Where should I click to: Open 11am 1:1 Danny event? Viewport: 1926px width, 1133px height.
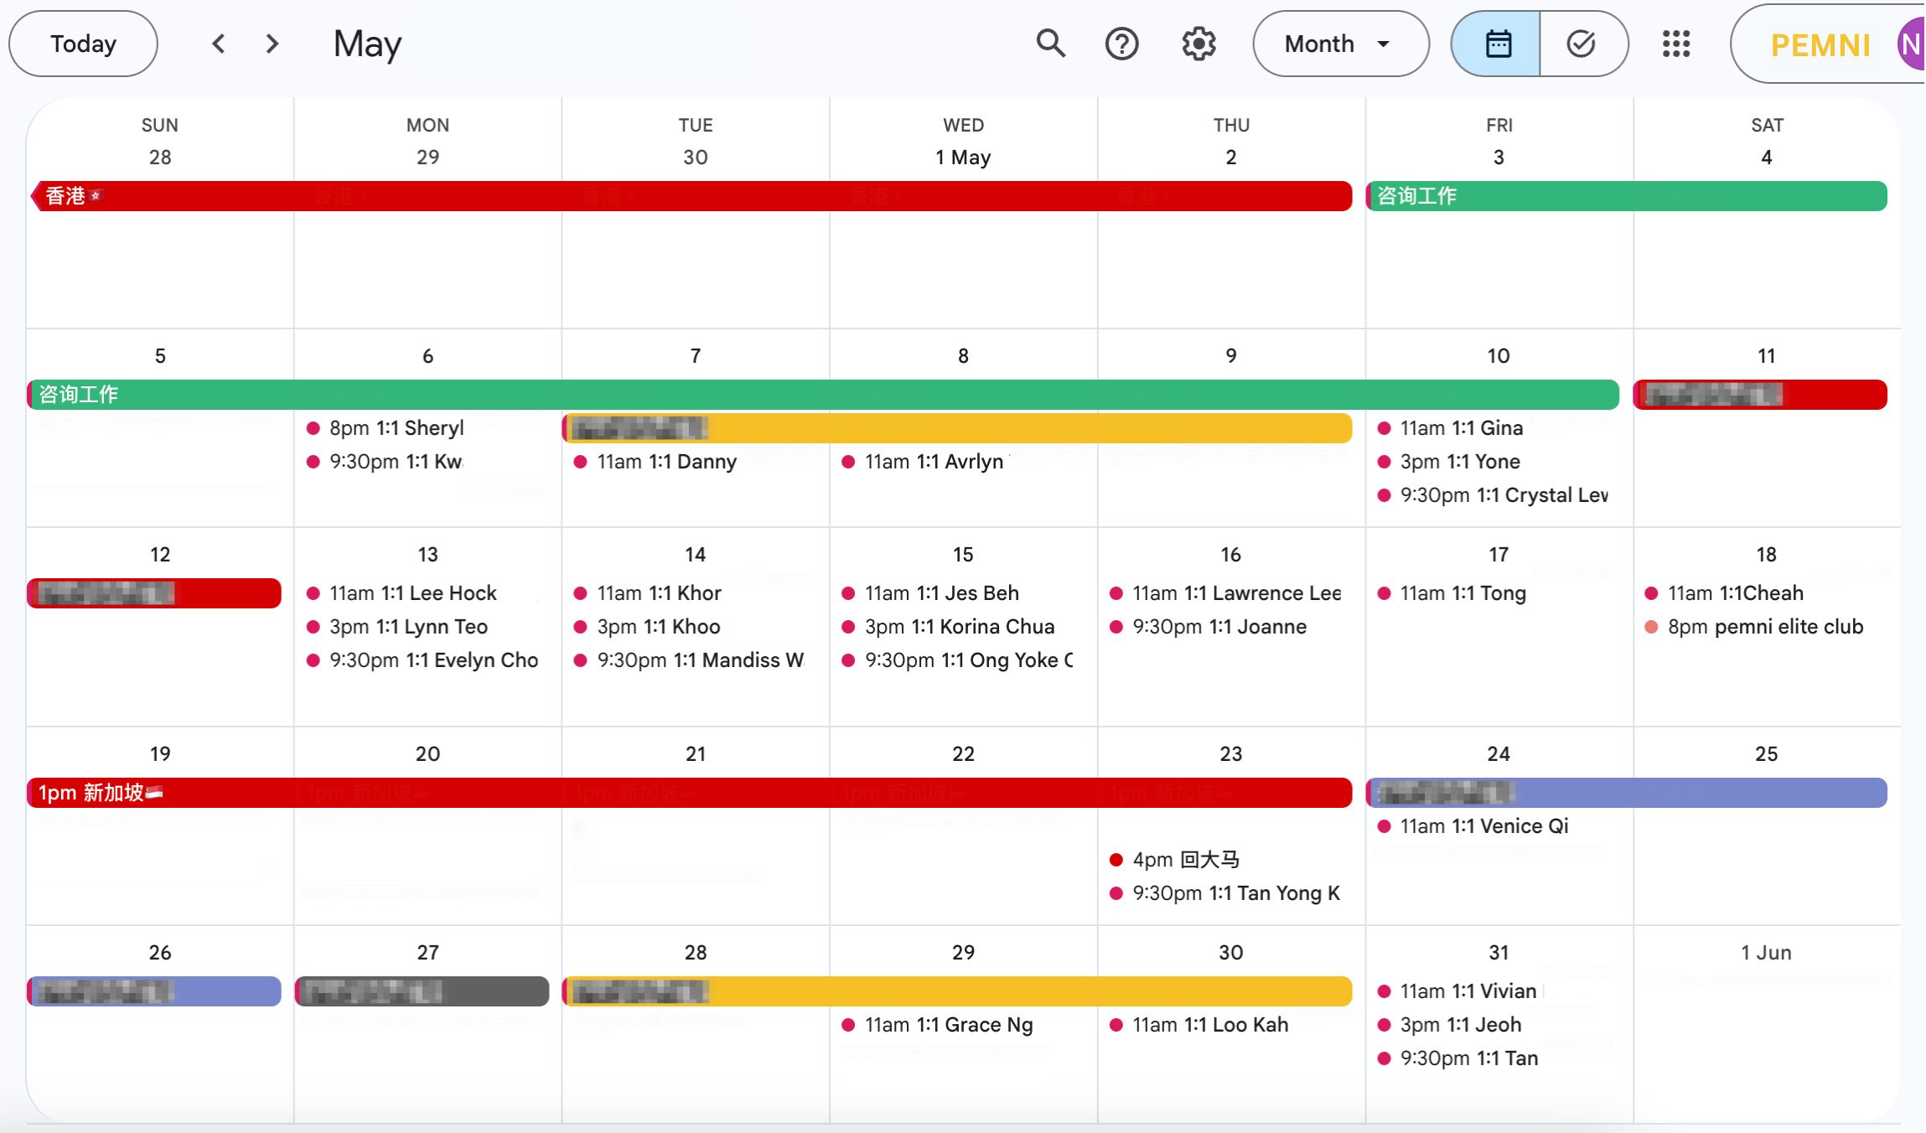[x=655, y=462]
